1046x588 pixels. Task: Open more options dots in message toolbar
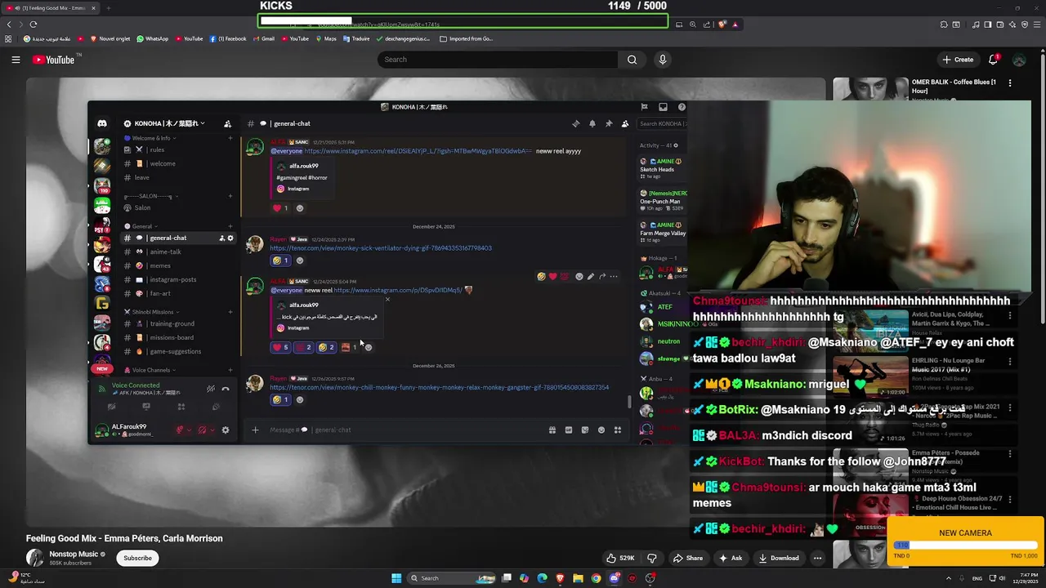click(614, 277)
